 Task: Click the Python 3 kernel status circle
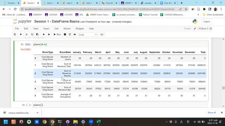[211, 29]
